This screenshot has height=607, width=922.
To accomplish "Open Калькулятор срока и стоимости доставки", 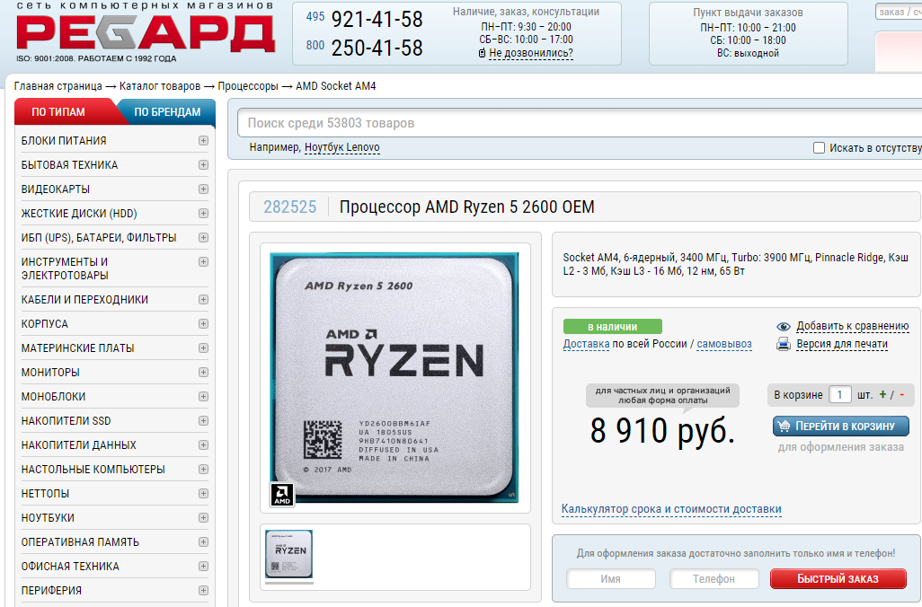I will point(671,509).
